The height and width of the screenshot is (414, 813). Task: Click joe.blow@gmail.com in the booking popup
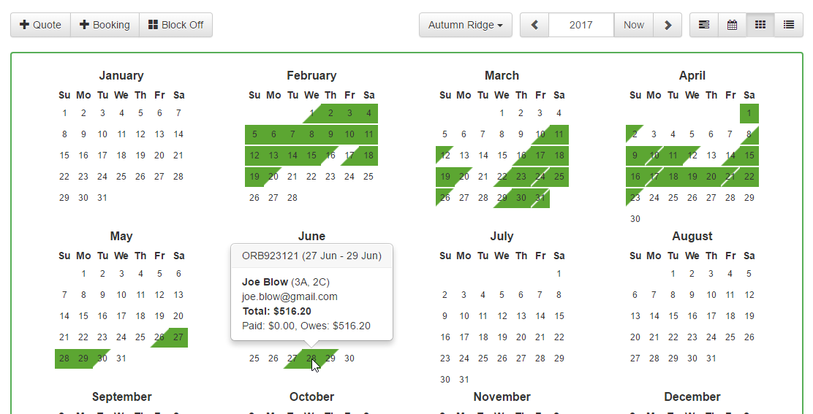290,296
